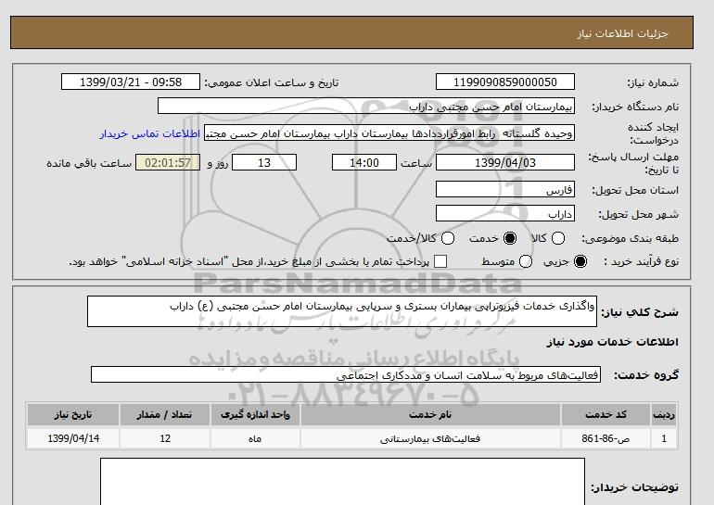Click the remaining days field 13
The image size is (714, 505).
pyautogui.click(x=264, y=162)
